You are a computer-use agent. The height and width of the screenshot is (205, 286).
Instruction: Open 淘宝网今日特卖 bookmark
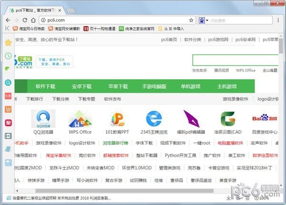tap(29, 29)
